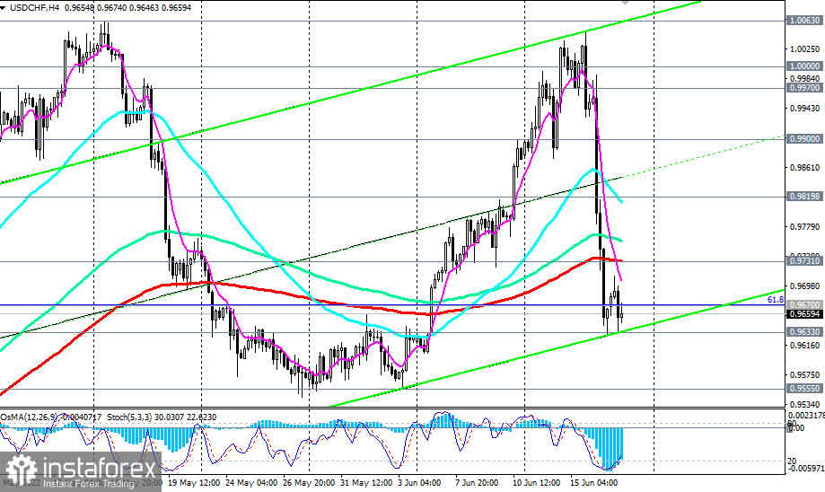This screenshot has height=492, width=825.
Task: Click the 7 Jun 20:00 time label
Action: click(477, 482)
